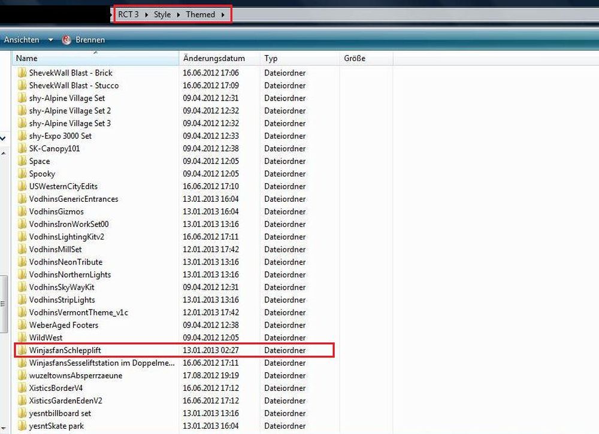Navigate to the Style breadcrumb segment

162,14
